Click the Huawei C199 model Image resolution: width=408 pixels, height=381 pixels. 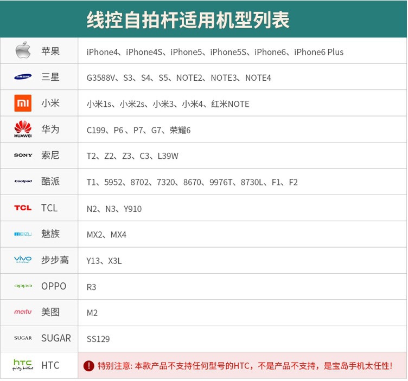click(x=96, y=130)
